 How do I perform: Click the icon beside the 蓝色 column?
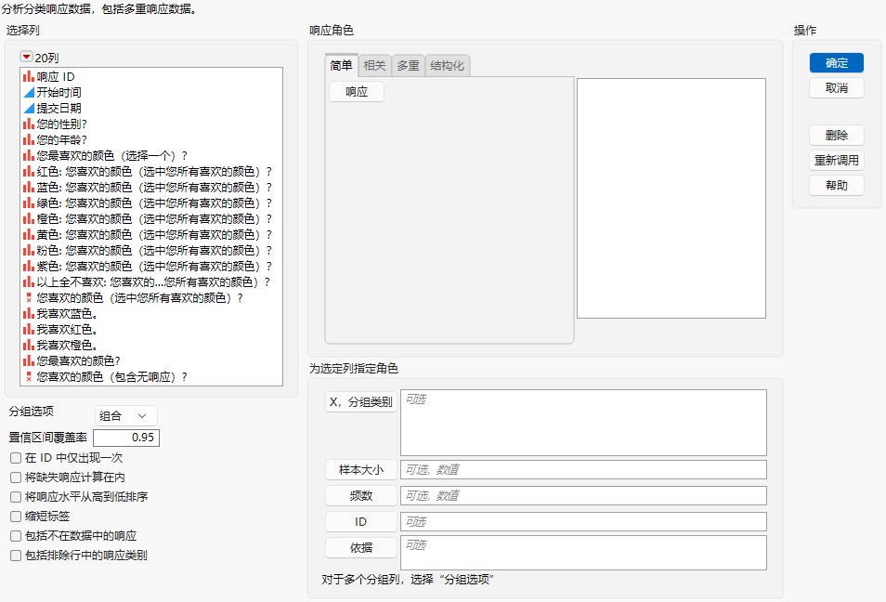(28, 187)
